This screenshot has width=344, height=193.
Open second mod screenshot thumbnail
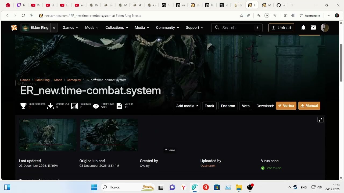pos(109,135)
